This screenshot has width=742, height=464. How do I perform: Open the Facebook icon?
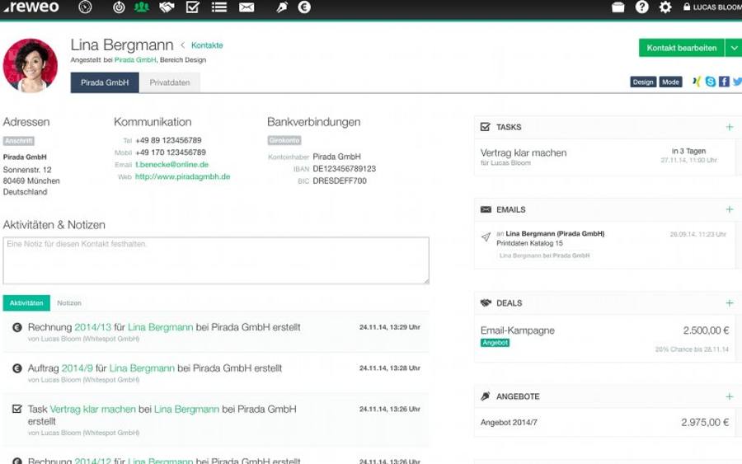pyautogui.click(x=724, y=82)
